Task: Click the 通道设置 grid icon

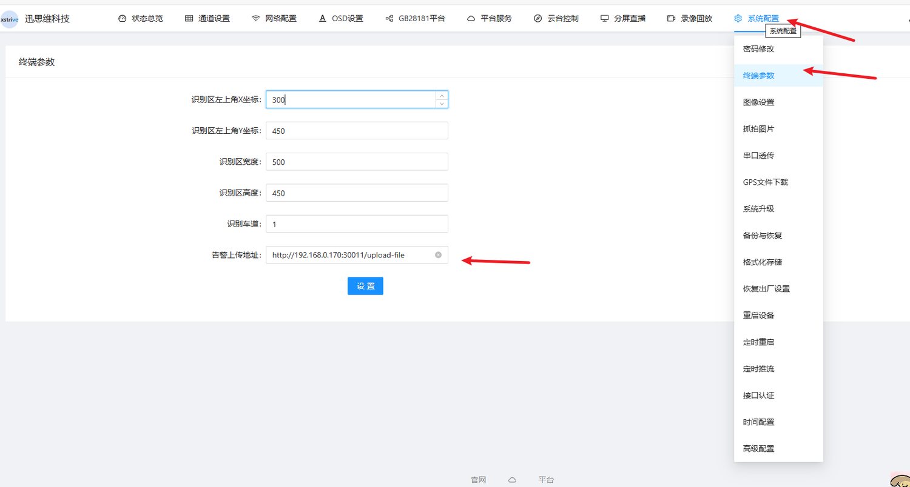Action: [189, 19]
